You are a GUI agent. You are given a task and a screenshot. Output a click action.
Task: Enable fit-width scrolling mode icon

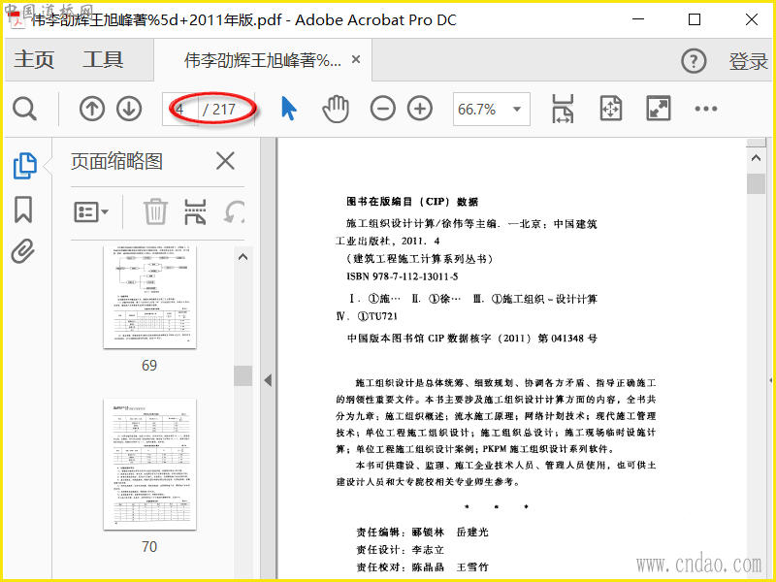coord(563,109)
